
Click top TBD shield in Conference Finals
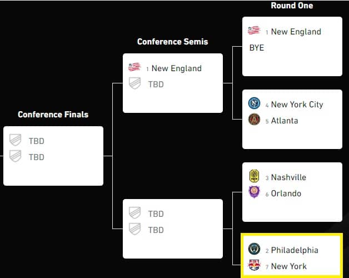(x=15, y=141)
